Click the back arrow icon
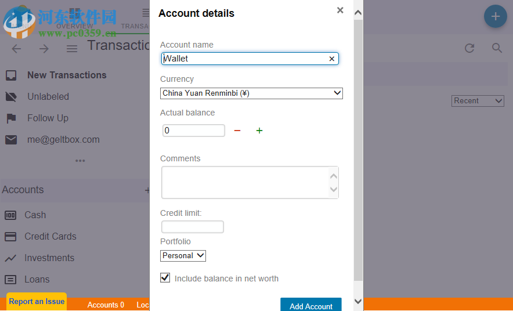This screenshot has height=311, width=513. pos(16,49)
